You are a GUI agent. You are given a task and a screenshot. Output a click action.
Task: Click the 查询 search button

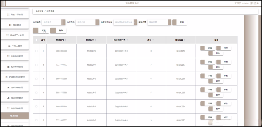click(x=180, y=22)
